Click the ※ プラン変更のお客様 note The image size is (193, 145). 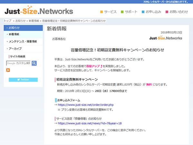86,110
